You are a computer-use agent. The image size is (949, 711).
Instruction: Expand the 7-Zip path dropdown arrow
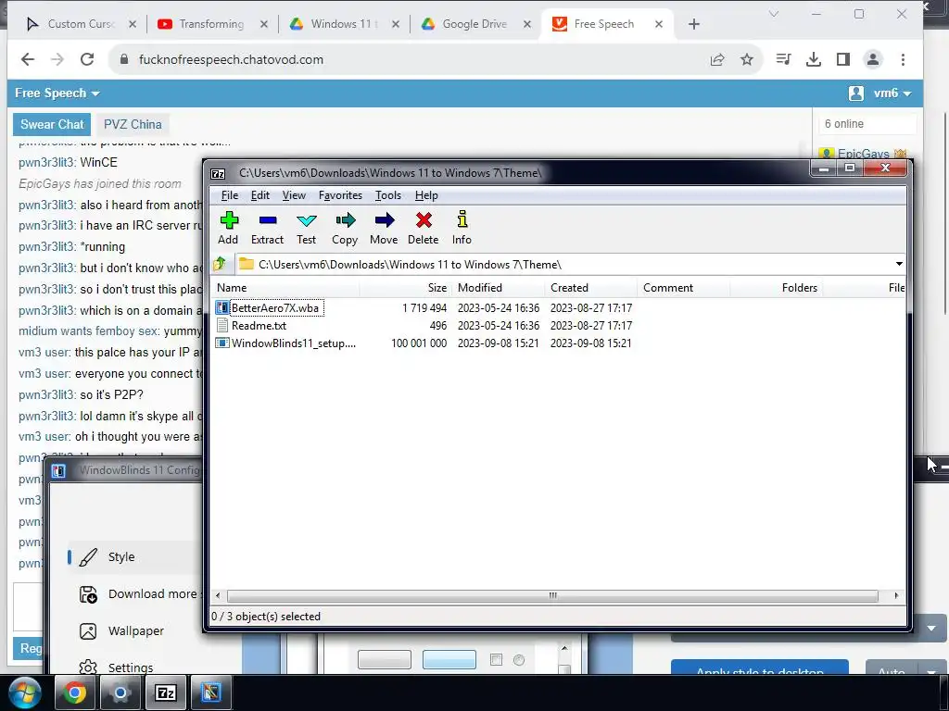(899, 264)
